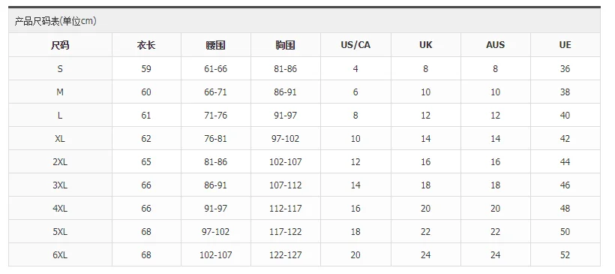Click UE value 52
The width and height of the screenshot is (615, 274).
pyautogui.click(x=565, y=254)
